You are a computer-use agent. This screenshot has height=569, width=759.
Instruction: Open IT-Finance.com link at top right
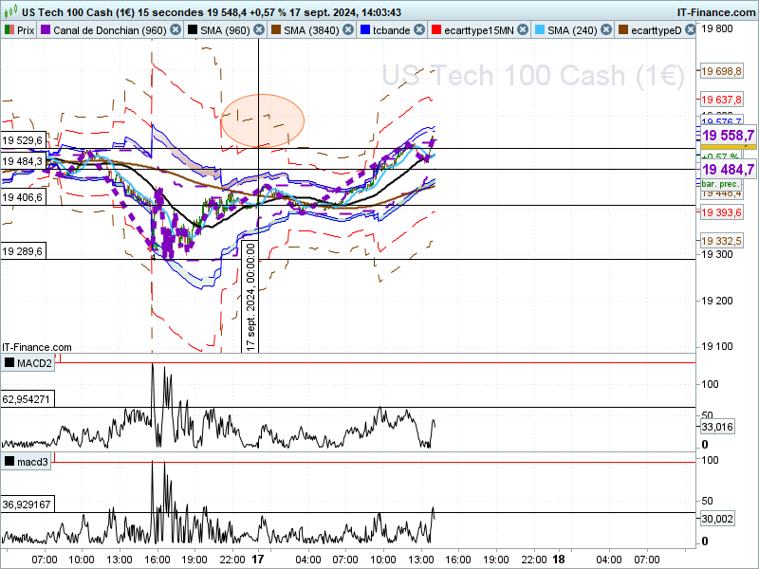tap(716, 12)
